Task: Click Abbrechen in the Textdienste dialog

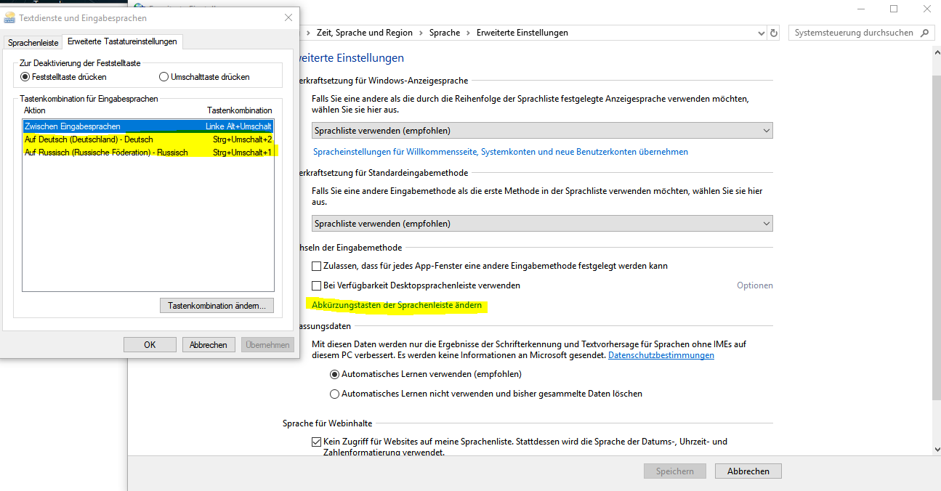Action: [x=209, y=345]
